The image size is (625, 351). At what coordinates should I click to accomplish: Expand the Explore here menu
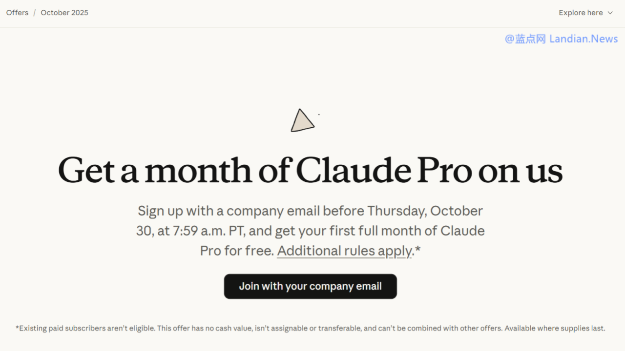pos(581,13)
